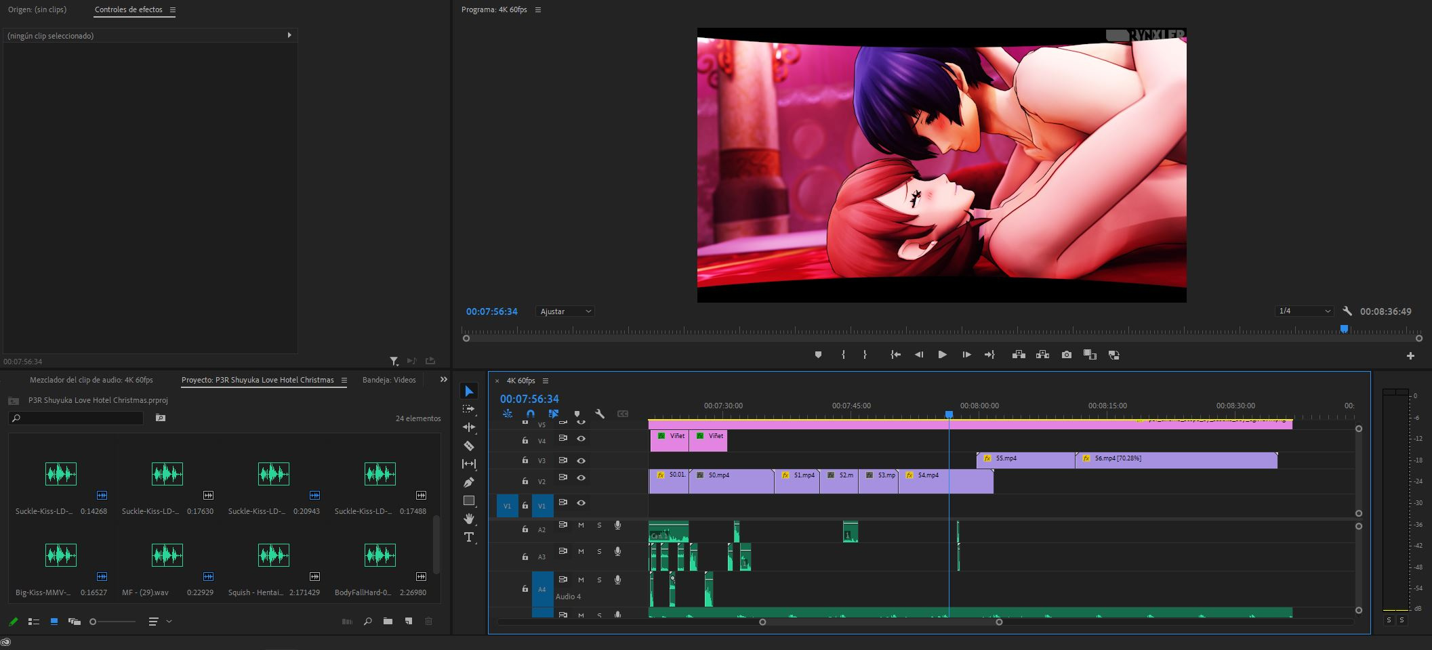The width and height of the screenshot is (1432, 650).
Task: Switch Project panel to icon view
Action: (54, 622)
